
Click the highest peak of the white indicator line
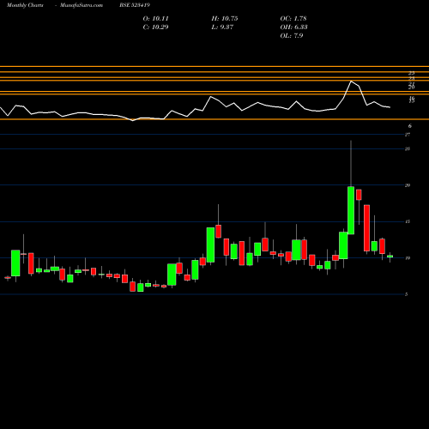(x=351, y=82)
